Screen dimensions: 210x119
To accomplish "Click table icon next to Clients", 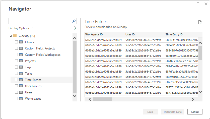I will point(21,42).
